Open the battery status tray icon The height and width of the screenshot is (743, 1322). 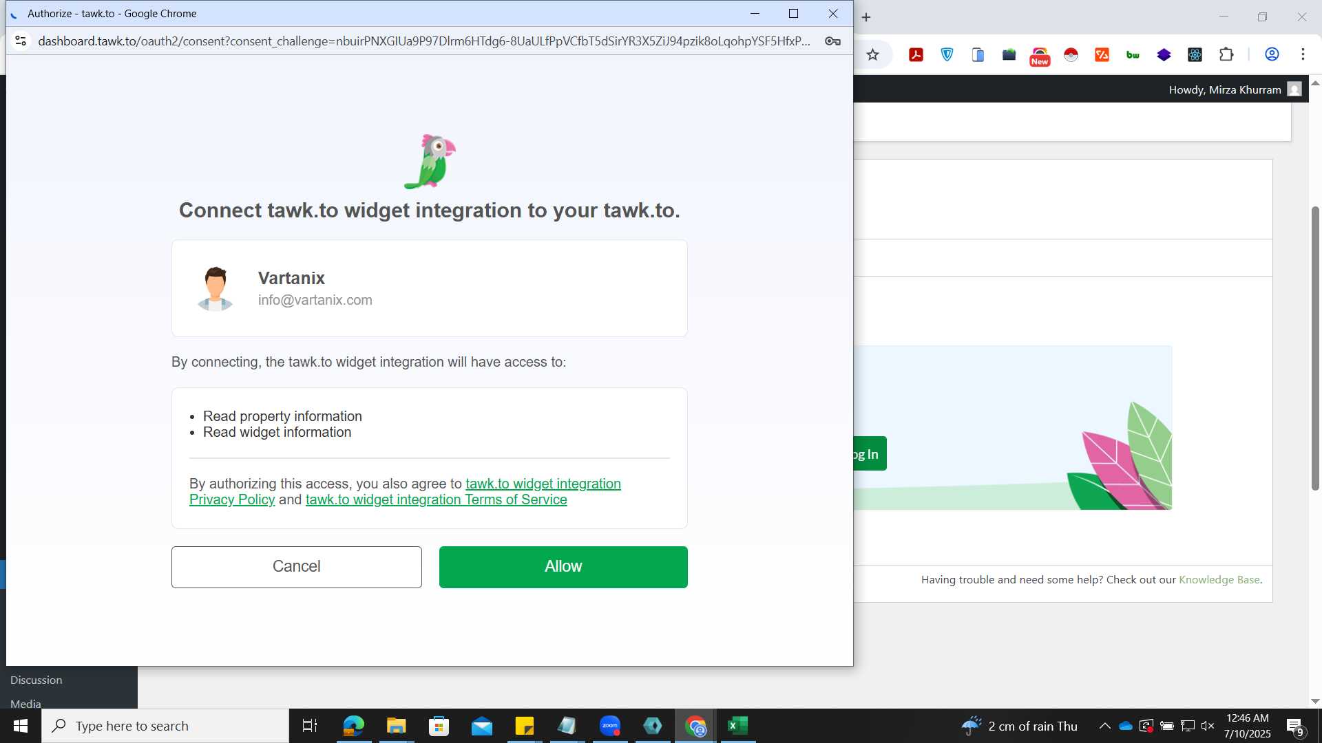(x=1167, y=726)
